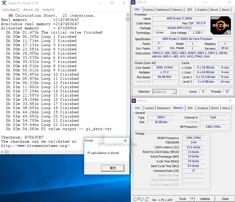Viewport: 235px width, 202px height.
Task: Confirm the Finish dialog with 確定 button
Action: [x=113, y=168]
